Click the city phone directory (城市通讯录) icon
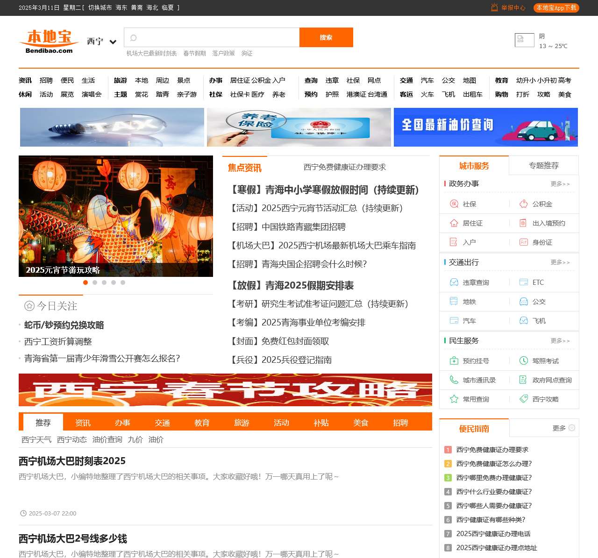Image resolution: width=598 pixels, height=558 pixels. (x=454, y=380)
